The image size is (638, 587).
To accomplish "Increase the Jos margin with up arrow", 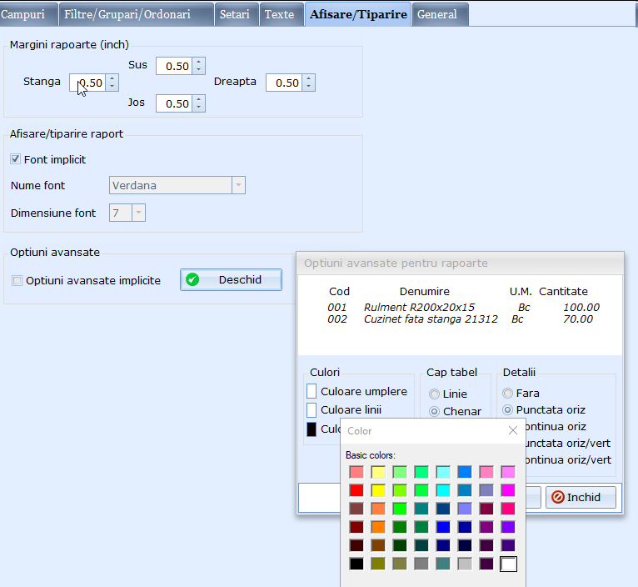I will coord(199,99).
